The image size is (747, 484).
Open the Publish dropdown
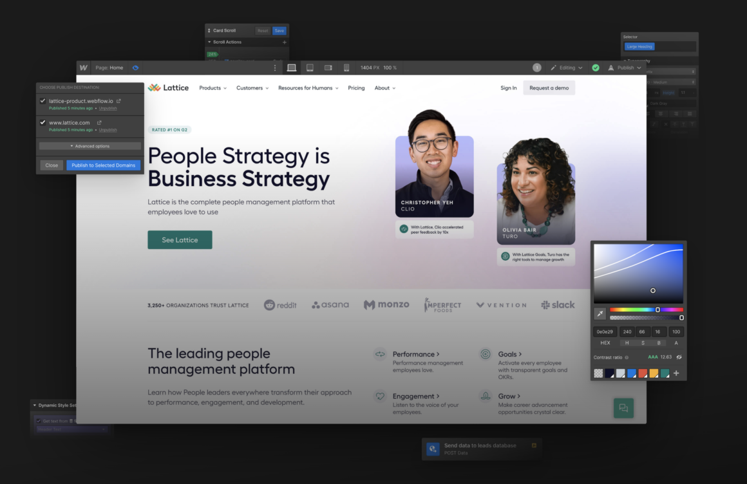625,68
